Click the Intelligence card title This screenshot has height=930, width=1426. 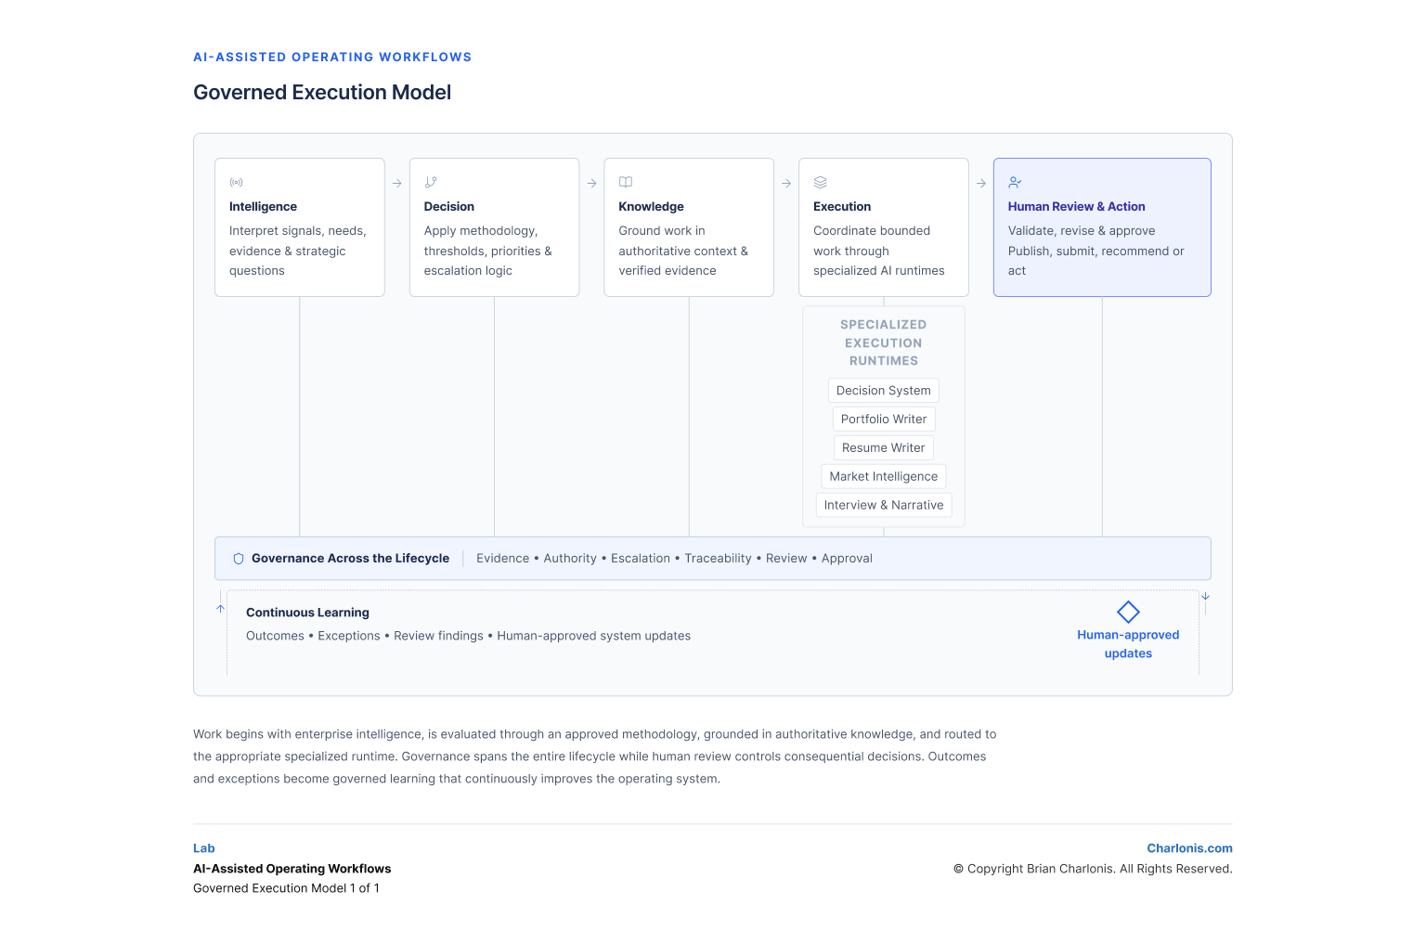263,207
